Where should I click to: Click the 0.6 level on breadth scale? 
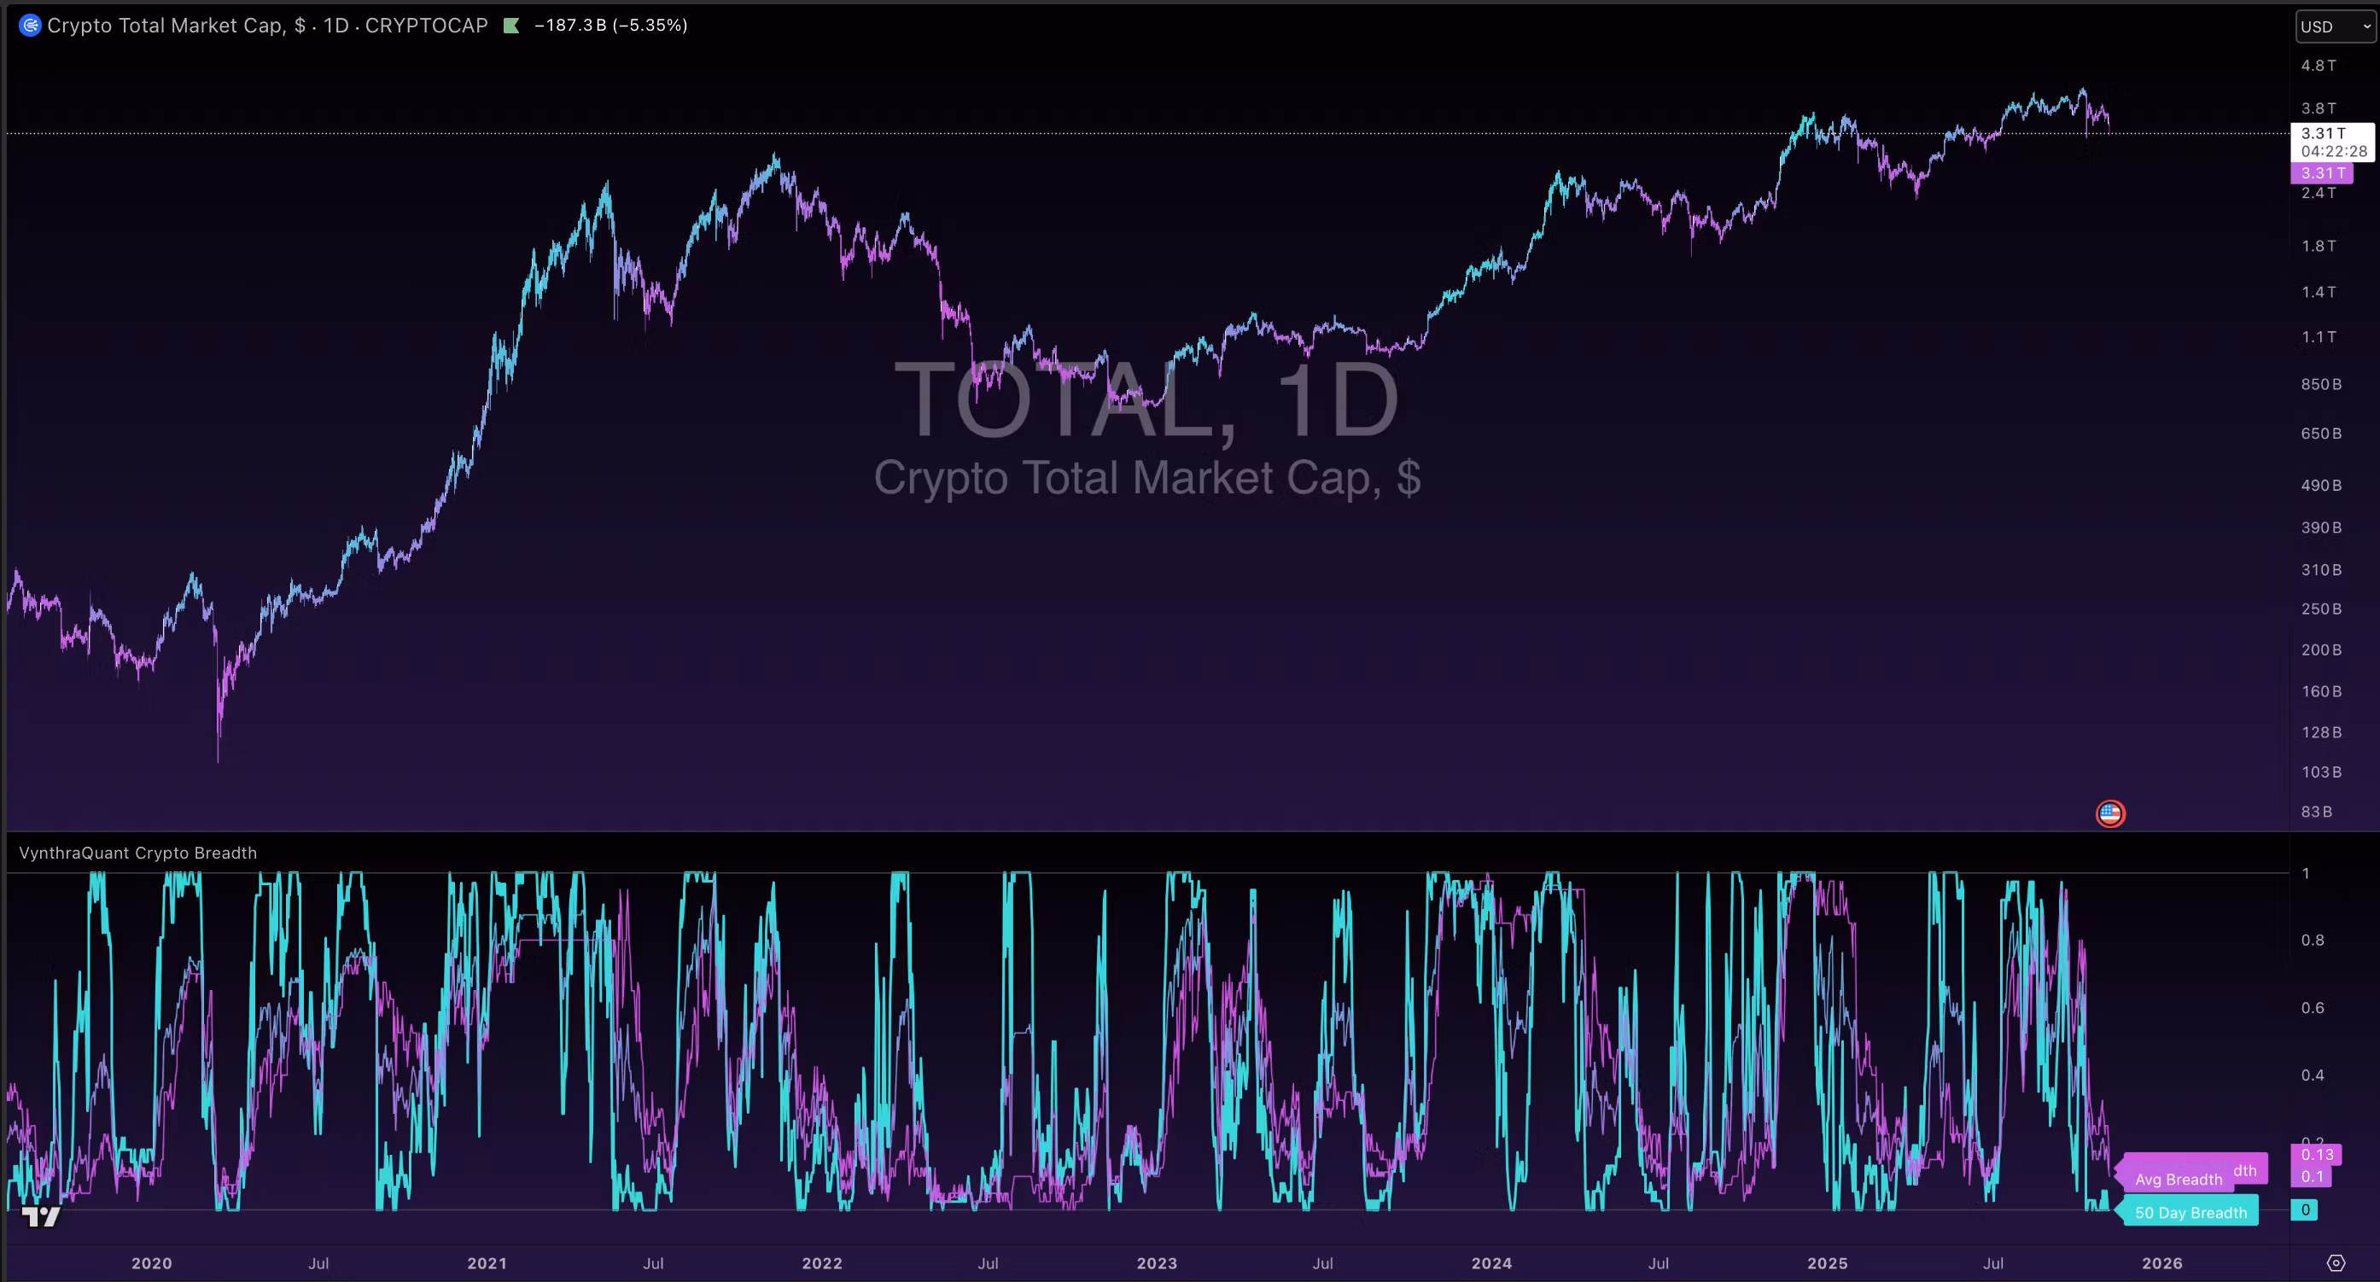[x=2312, y=1008]
